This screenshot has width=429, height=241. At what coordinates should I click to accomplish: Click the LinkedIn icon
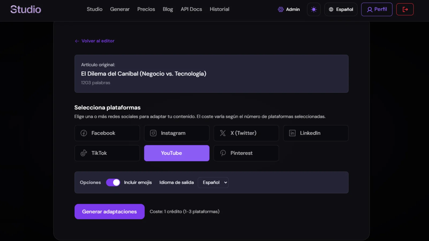[x=292, y=133]
